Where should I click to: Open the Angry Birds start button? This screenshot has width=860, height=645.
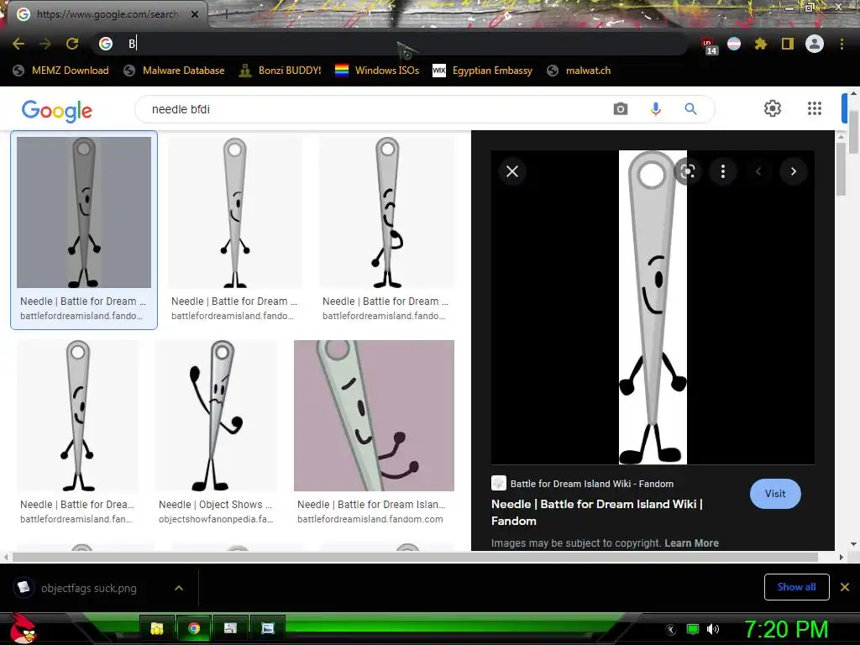23,628
